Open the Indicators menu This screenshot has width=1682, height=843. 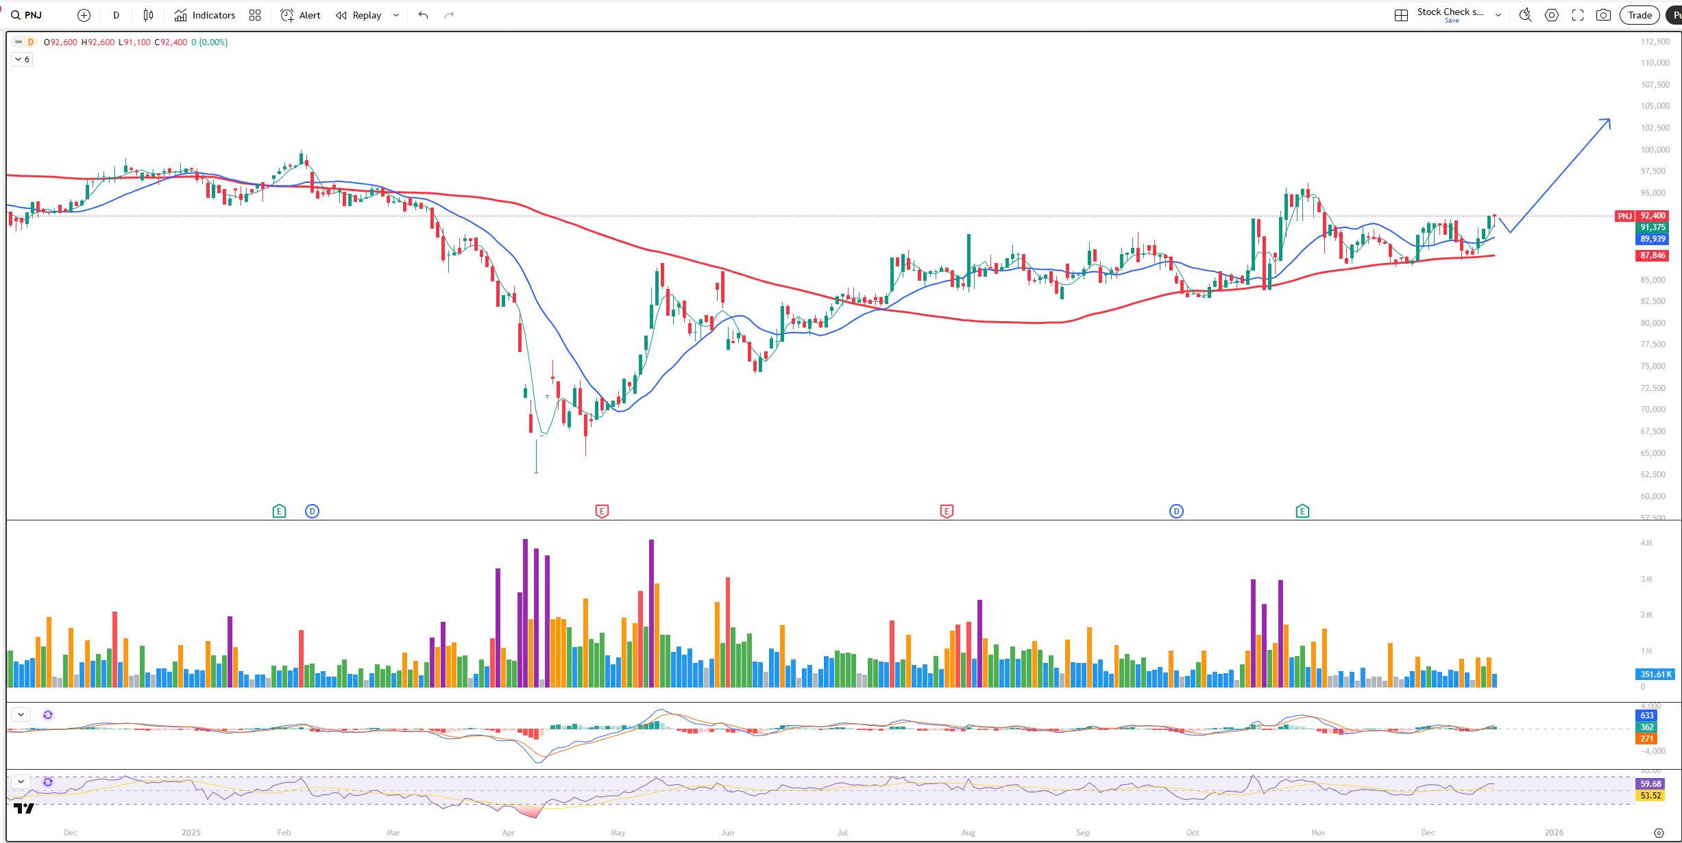coord(204,15)
